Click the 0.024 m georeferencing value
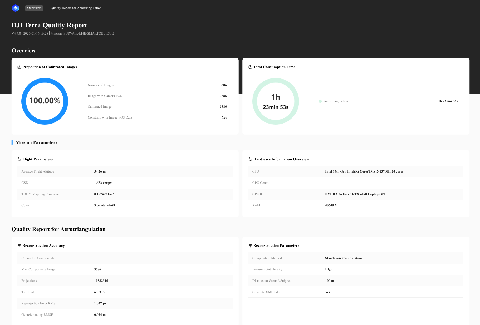480x325 pixels. 100,315
